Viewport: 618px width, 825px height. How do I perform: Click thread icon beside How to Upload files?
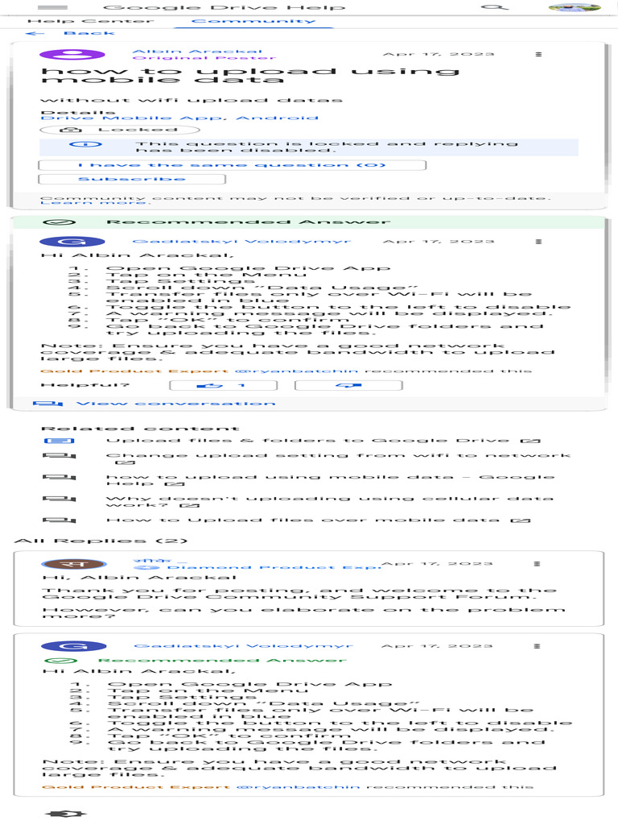59,520
